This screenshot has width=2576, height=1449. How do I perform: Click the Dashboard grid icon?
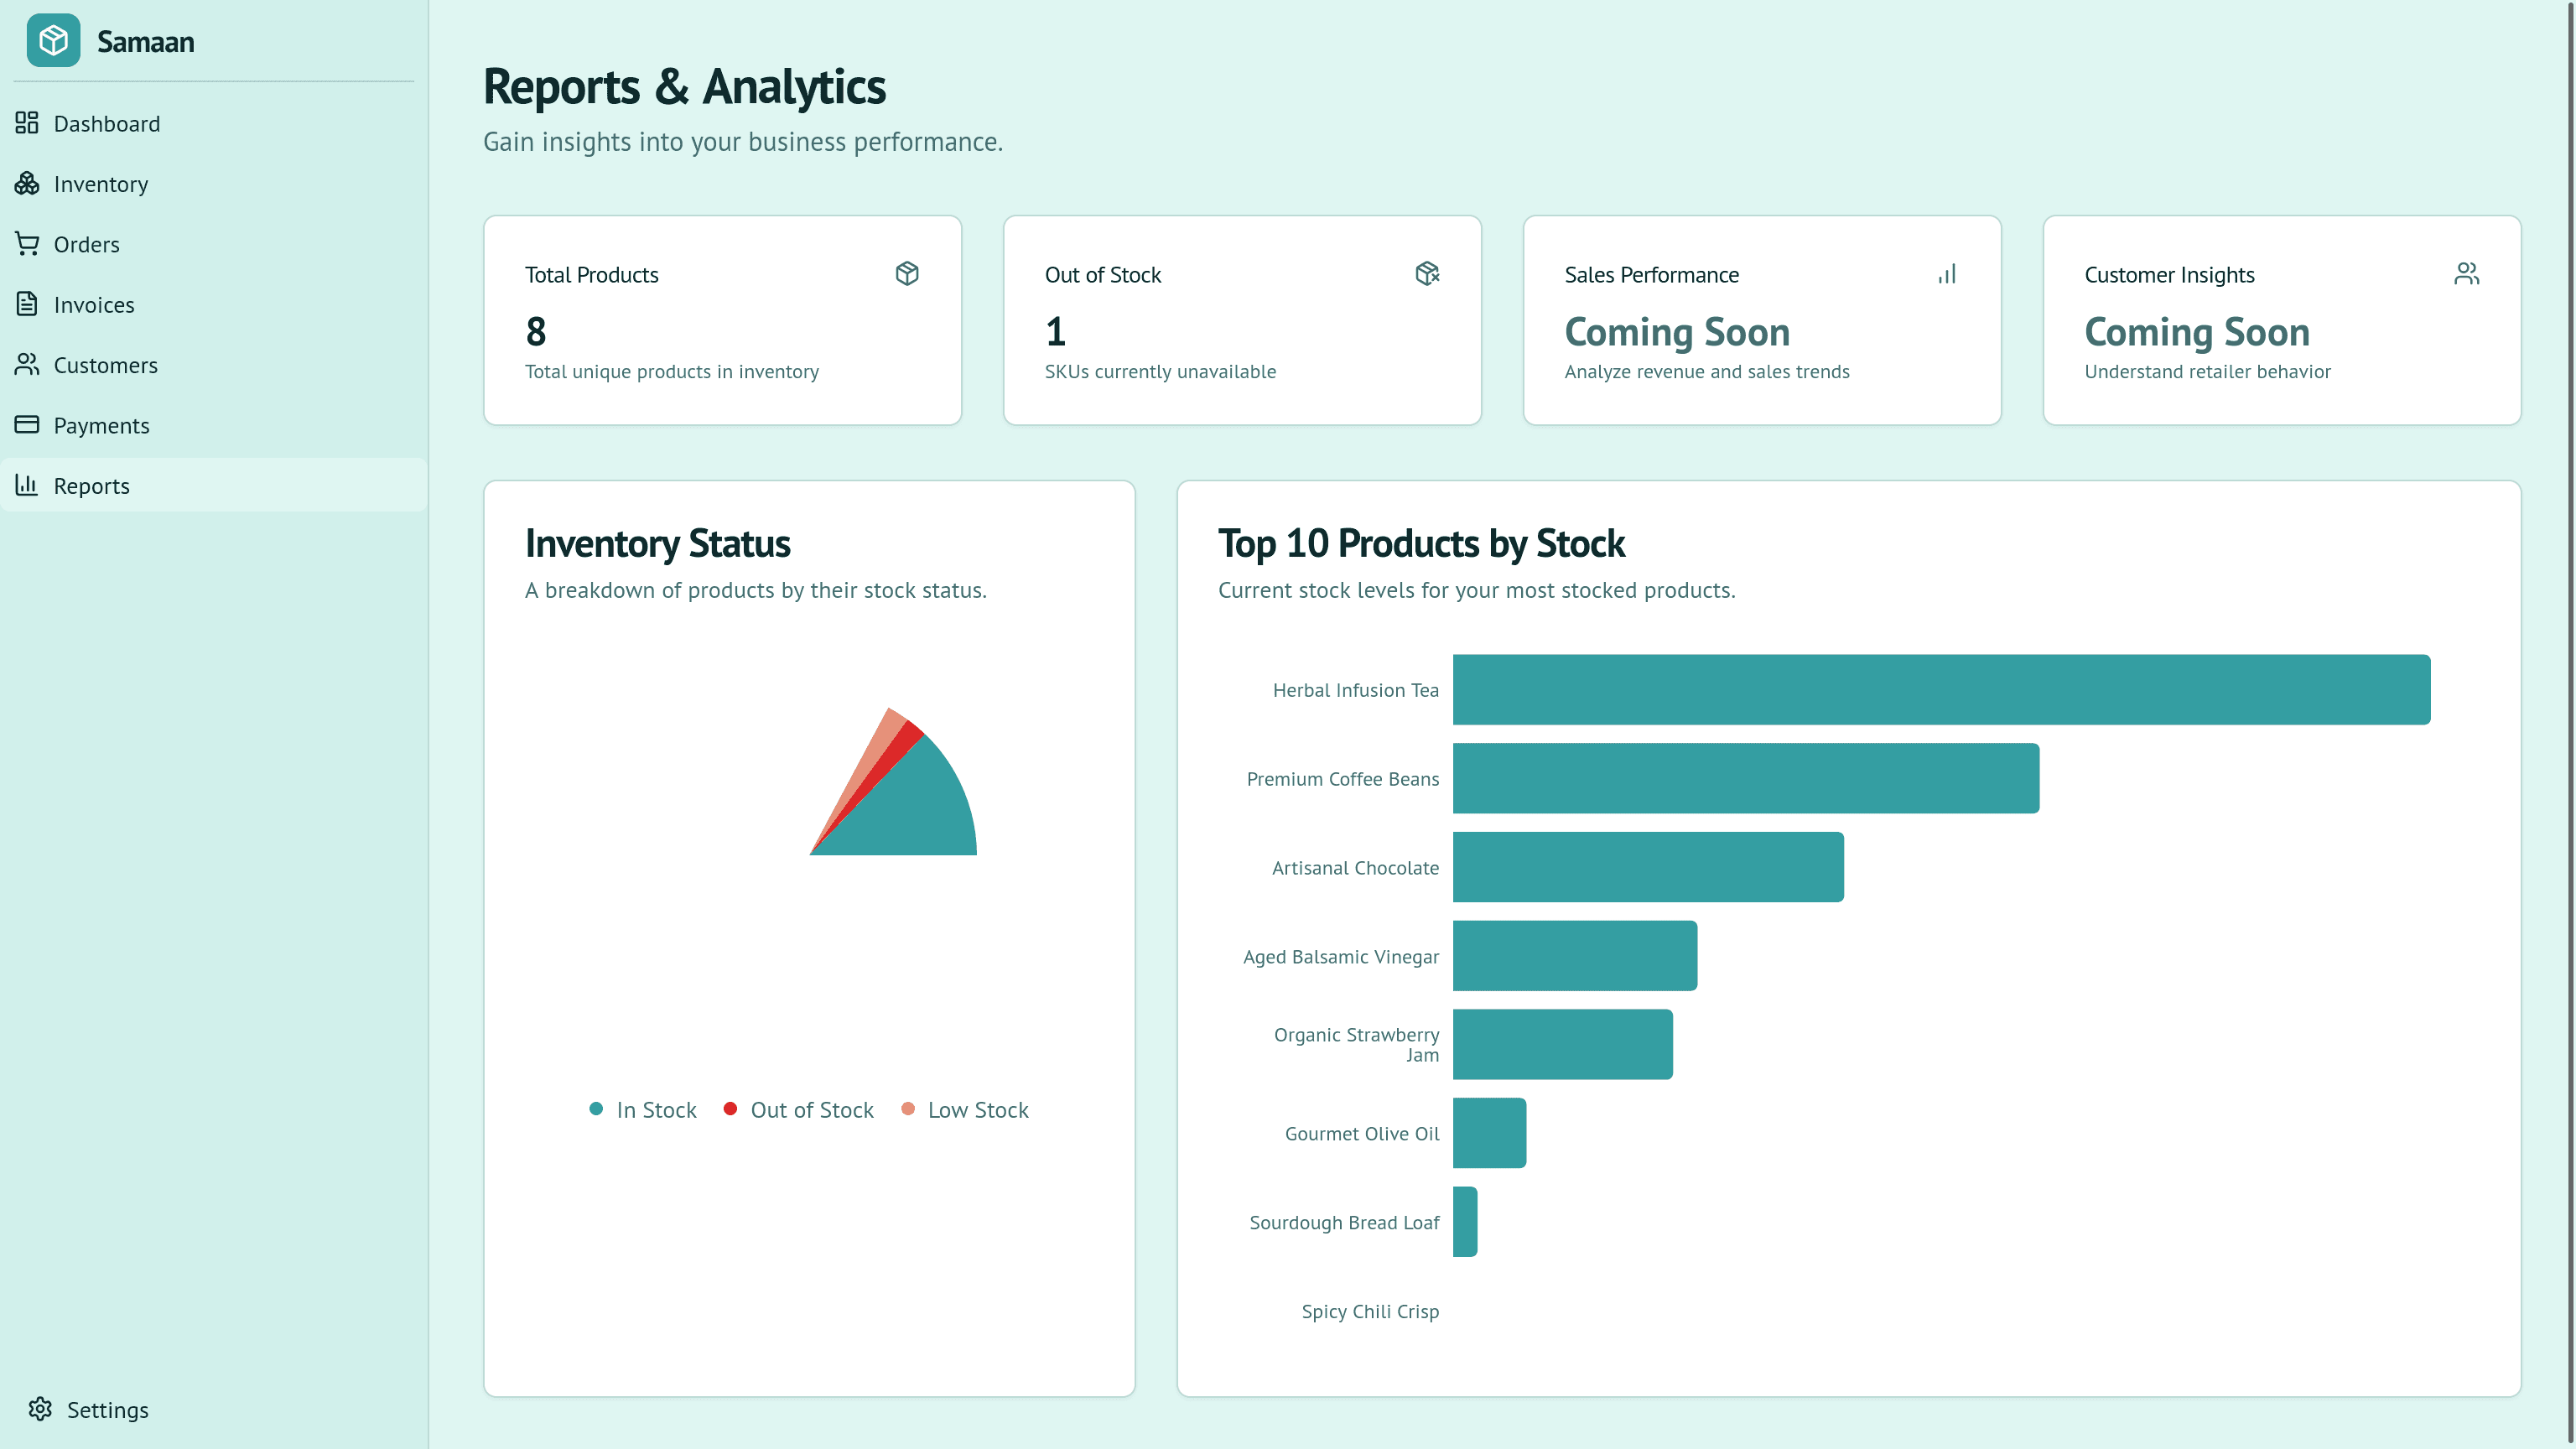tap(27, 123)
